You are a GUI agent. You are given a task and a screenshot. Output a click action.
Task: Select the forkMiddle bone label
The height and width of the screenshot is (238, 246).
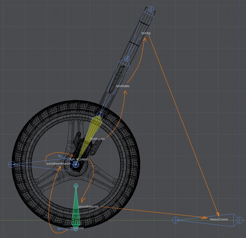123,86
